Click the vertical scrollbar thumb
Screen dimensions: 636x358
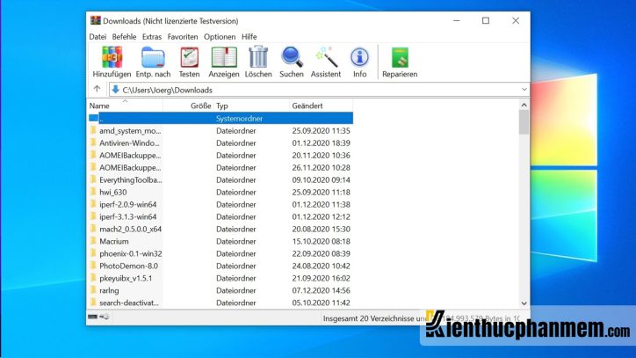tap(524, 122)
